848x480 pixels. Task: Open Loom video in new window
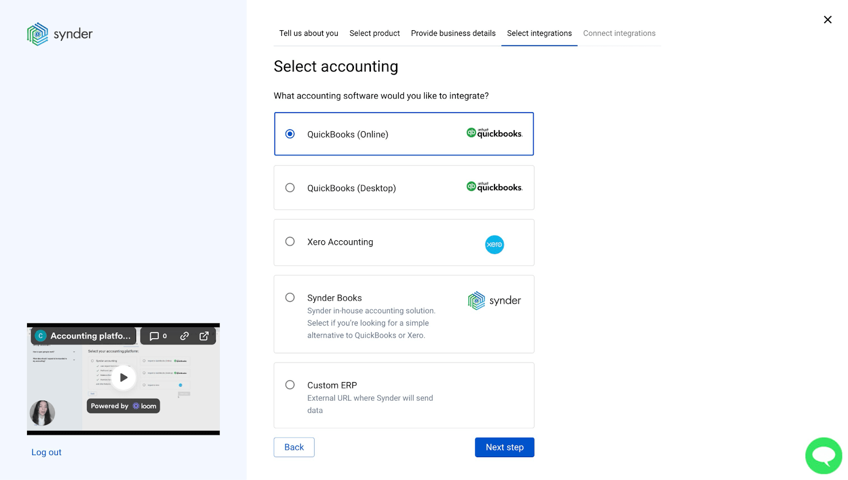tap(204, 336)
